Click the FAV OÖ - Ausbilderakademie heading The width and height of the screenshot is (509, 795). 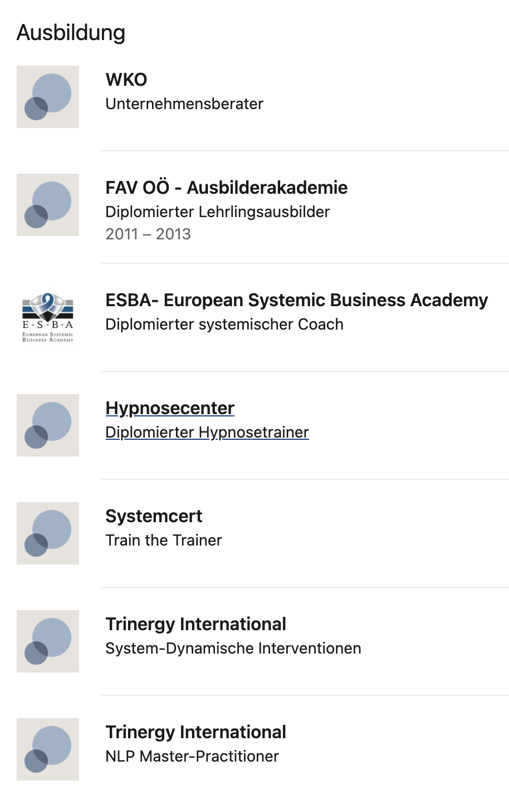pyautogui.click(x=227, y=188)
